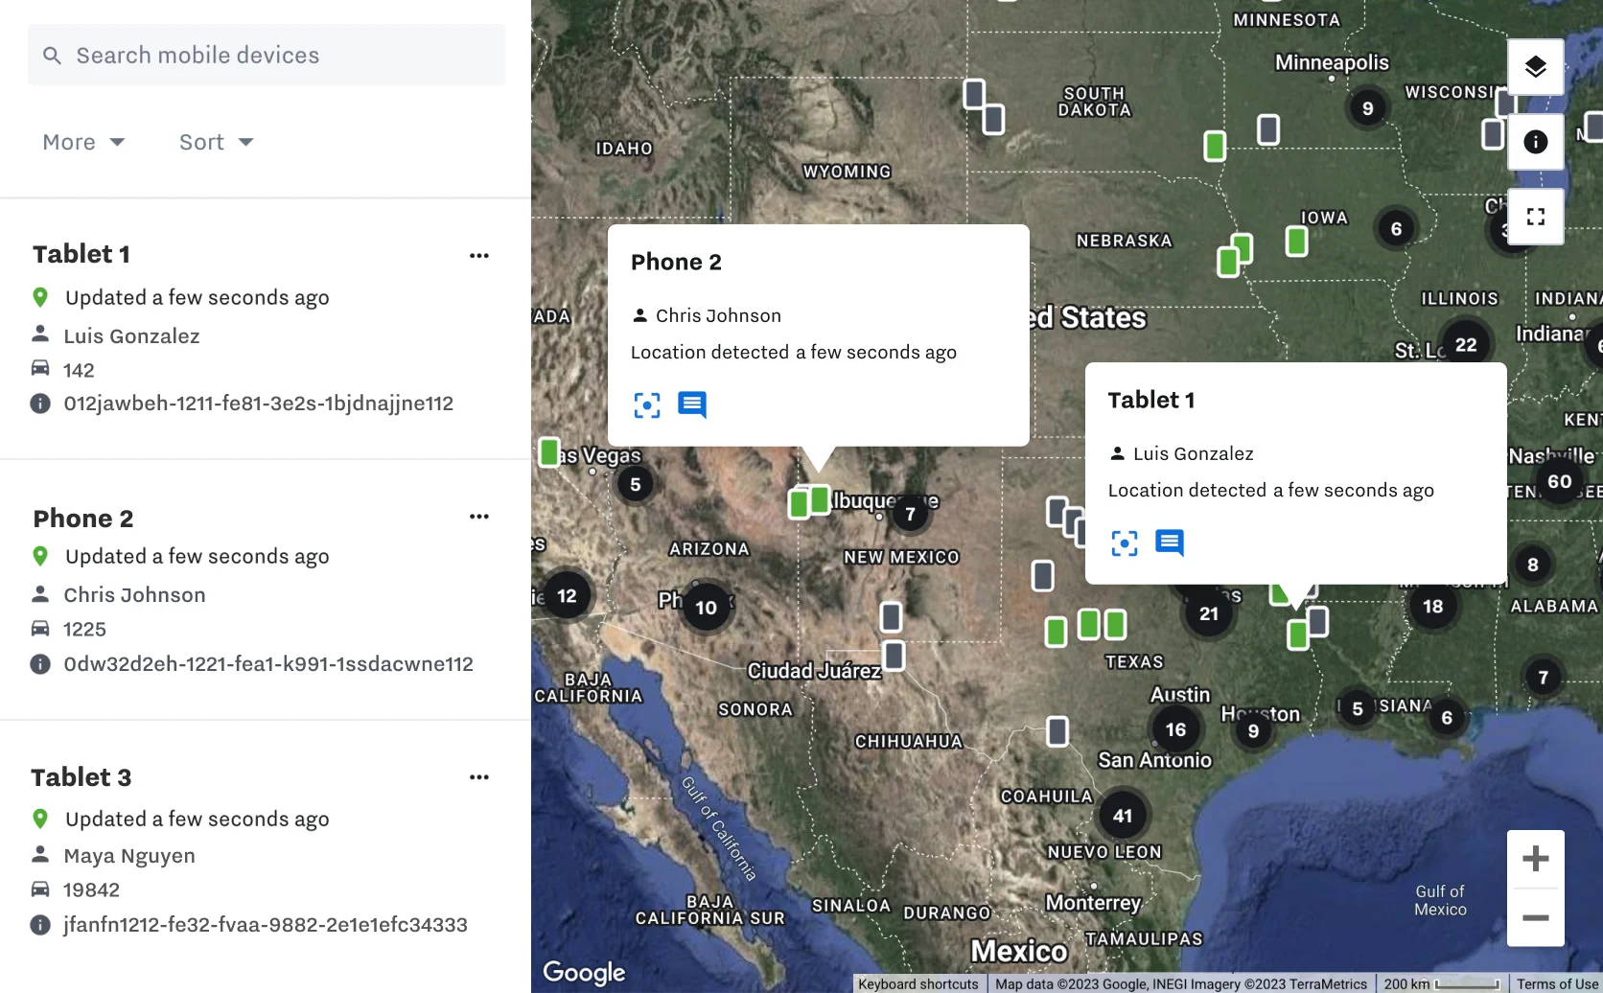This screenshot has width=1603, height=993.
Task: Expand the Sort dropdown
Action: click(x=216, y=142)
